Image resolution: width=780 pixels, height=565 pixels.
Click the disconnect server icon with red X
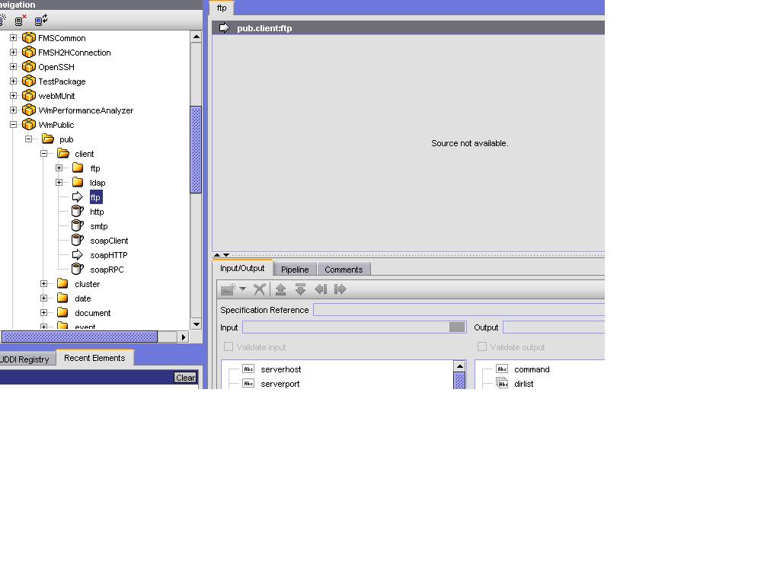(x=20, y=20)
